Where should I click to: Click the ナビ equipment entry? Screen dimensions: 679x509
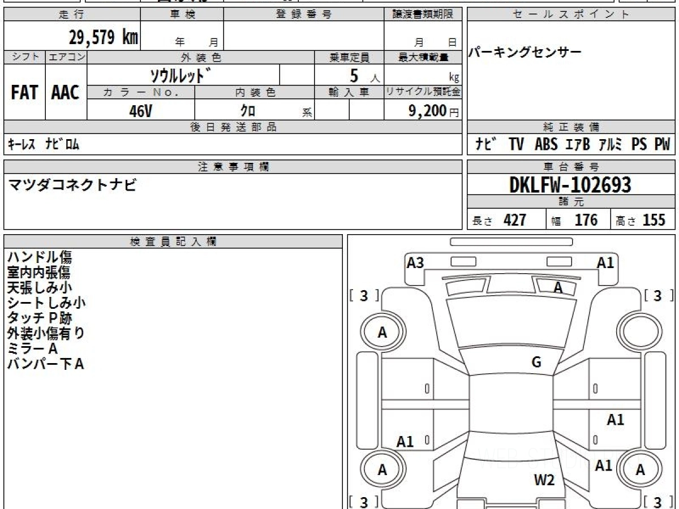(486, 145)
